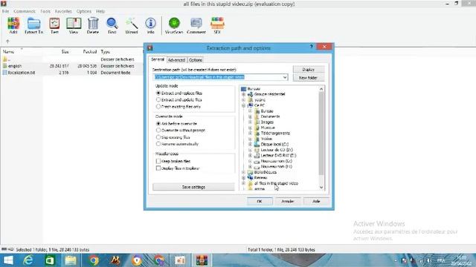Select Overwrite without prompt option
Viewport: 476px width, 267px height.
(x=158, y=131)
